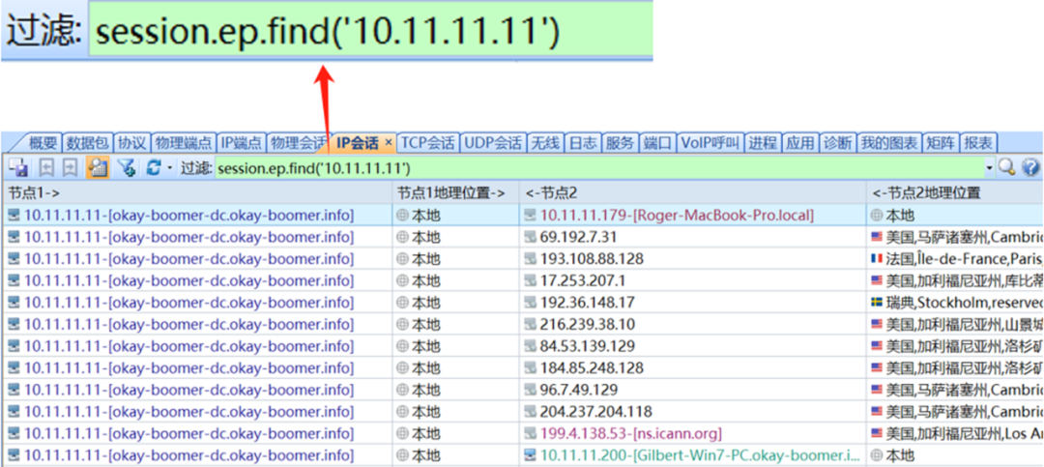Viewport: 1044px width, 467px height.
Task: Select the TCP会话 tab
Action: [x=428, y=142]
